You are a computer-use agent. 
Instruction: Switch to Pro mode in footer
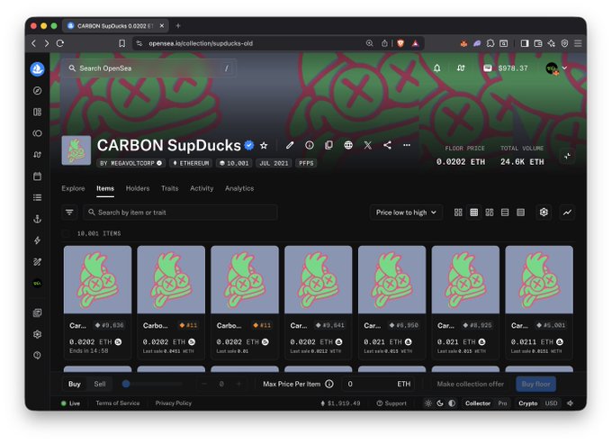tap(502, 403)
